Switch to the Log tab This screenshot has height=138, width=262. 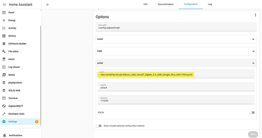click(210, 4)
